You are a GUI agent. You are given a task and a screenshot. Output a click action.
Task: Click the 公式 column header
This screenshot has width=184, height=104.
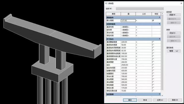pos(144,14)
